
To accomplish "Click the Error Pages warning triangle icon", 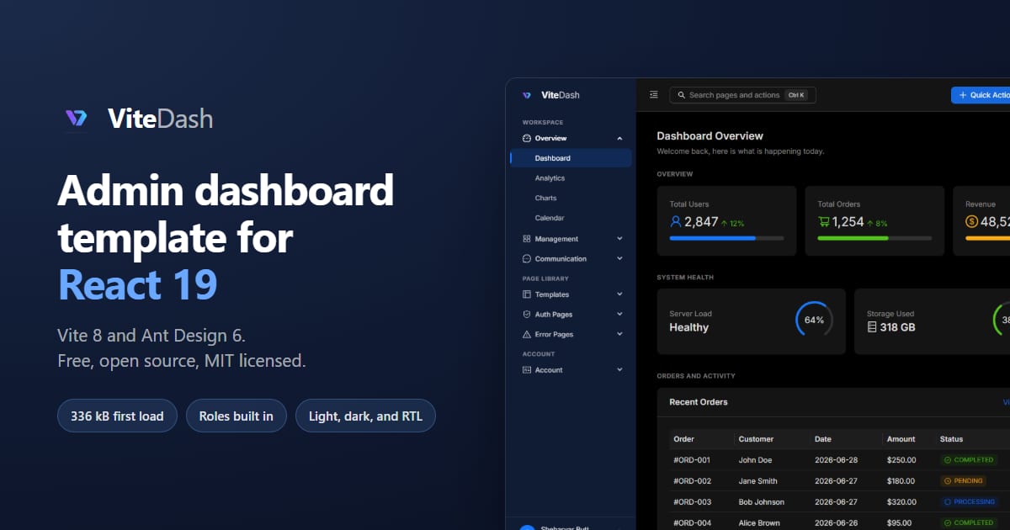I will pyautogui.click(x=527, y=335).
